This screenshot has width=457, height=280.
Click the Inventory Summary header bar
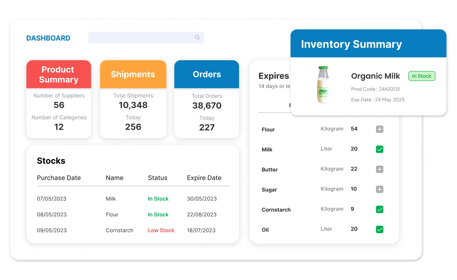pos(368,44)
